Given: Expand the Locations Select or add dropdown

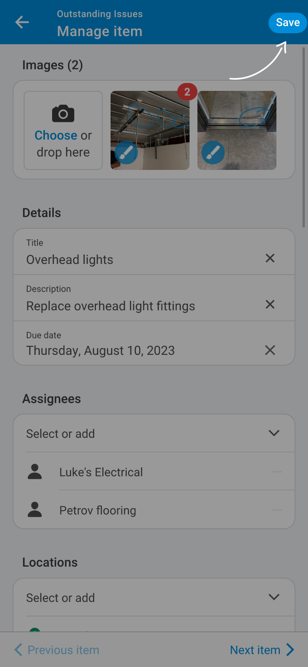Looking at the screenshot, I should 274,597.
